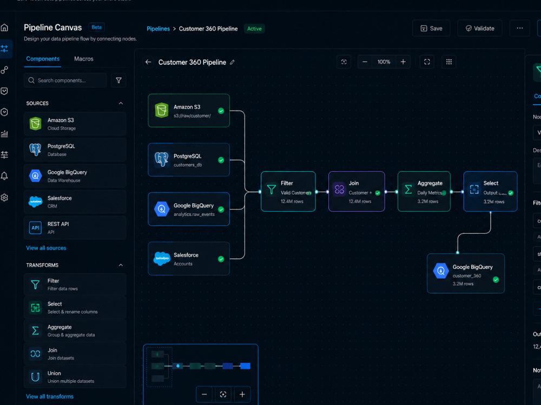Select the PostgreSQL source component

click(x=75, y=150)
